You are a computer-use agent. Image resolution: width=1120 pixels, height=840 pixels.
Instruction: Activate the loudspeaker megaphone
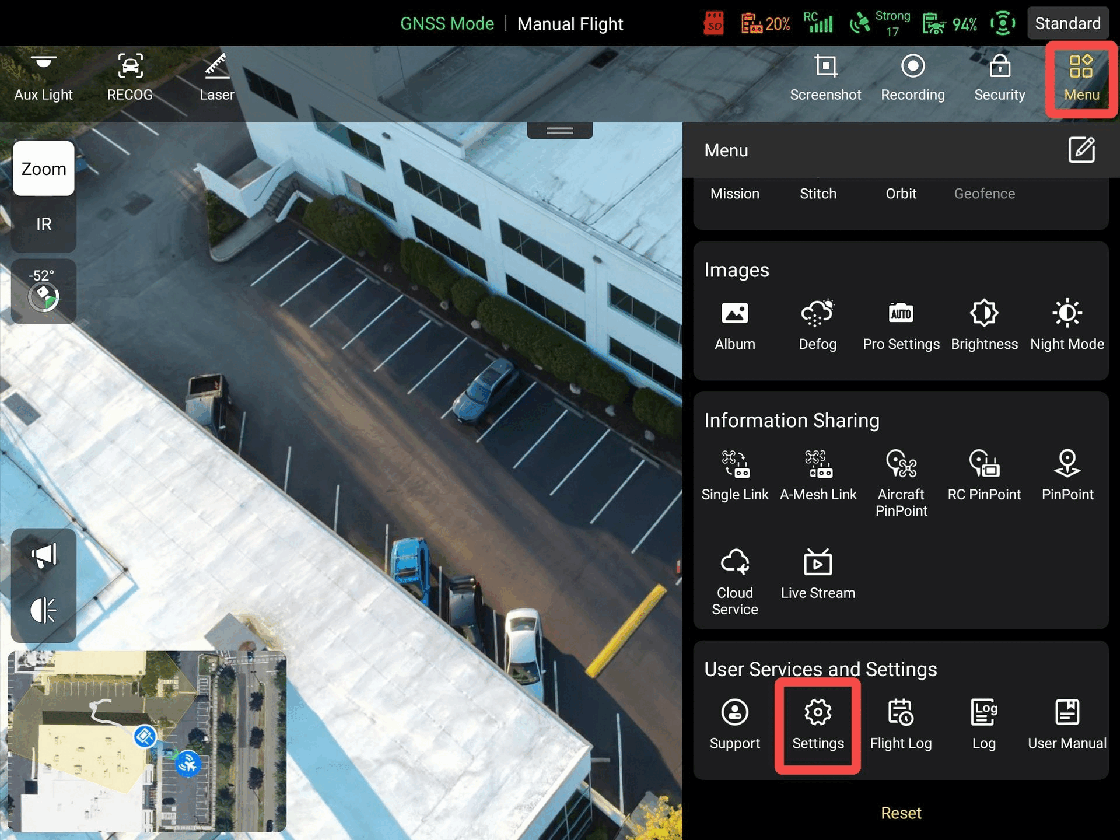[x=44, y=555]
